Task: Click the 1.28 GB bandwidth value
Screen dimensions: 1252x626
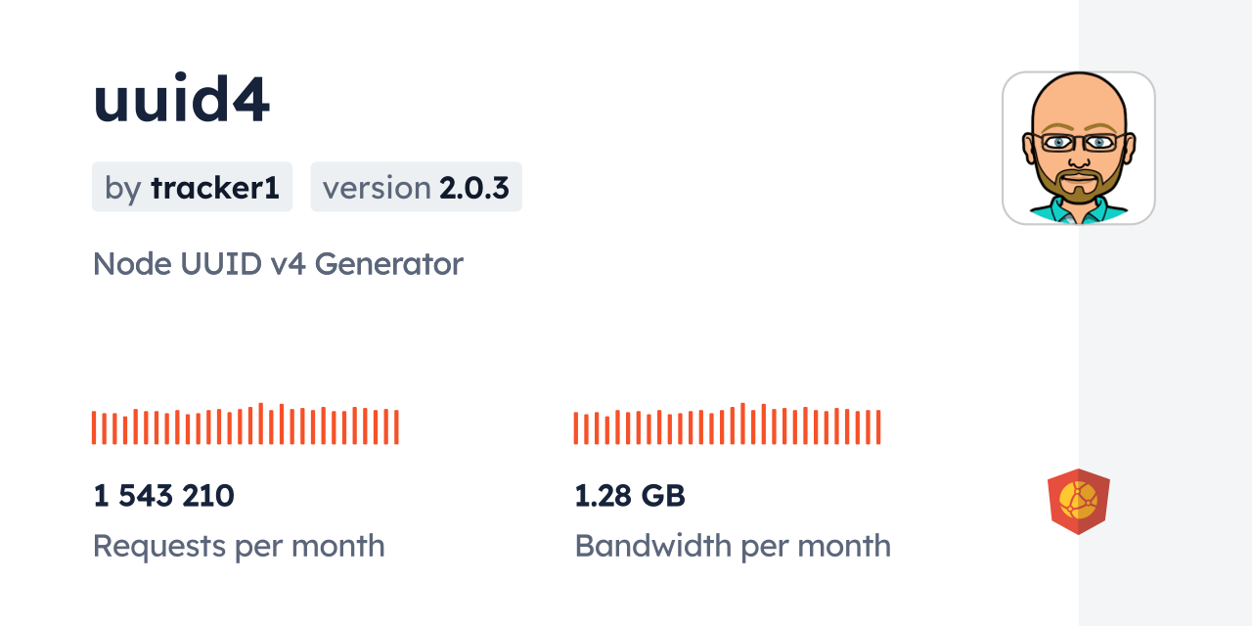Action: click(630, 496)
